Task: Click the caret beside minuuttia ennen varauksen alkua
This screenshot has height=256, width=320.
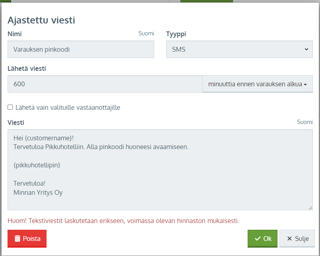Action: (305, 84)
